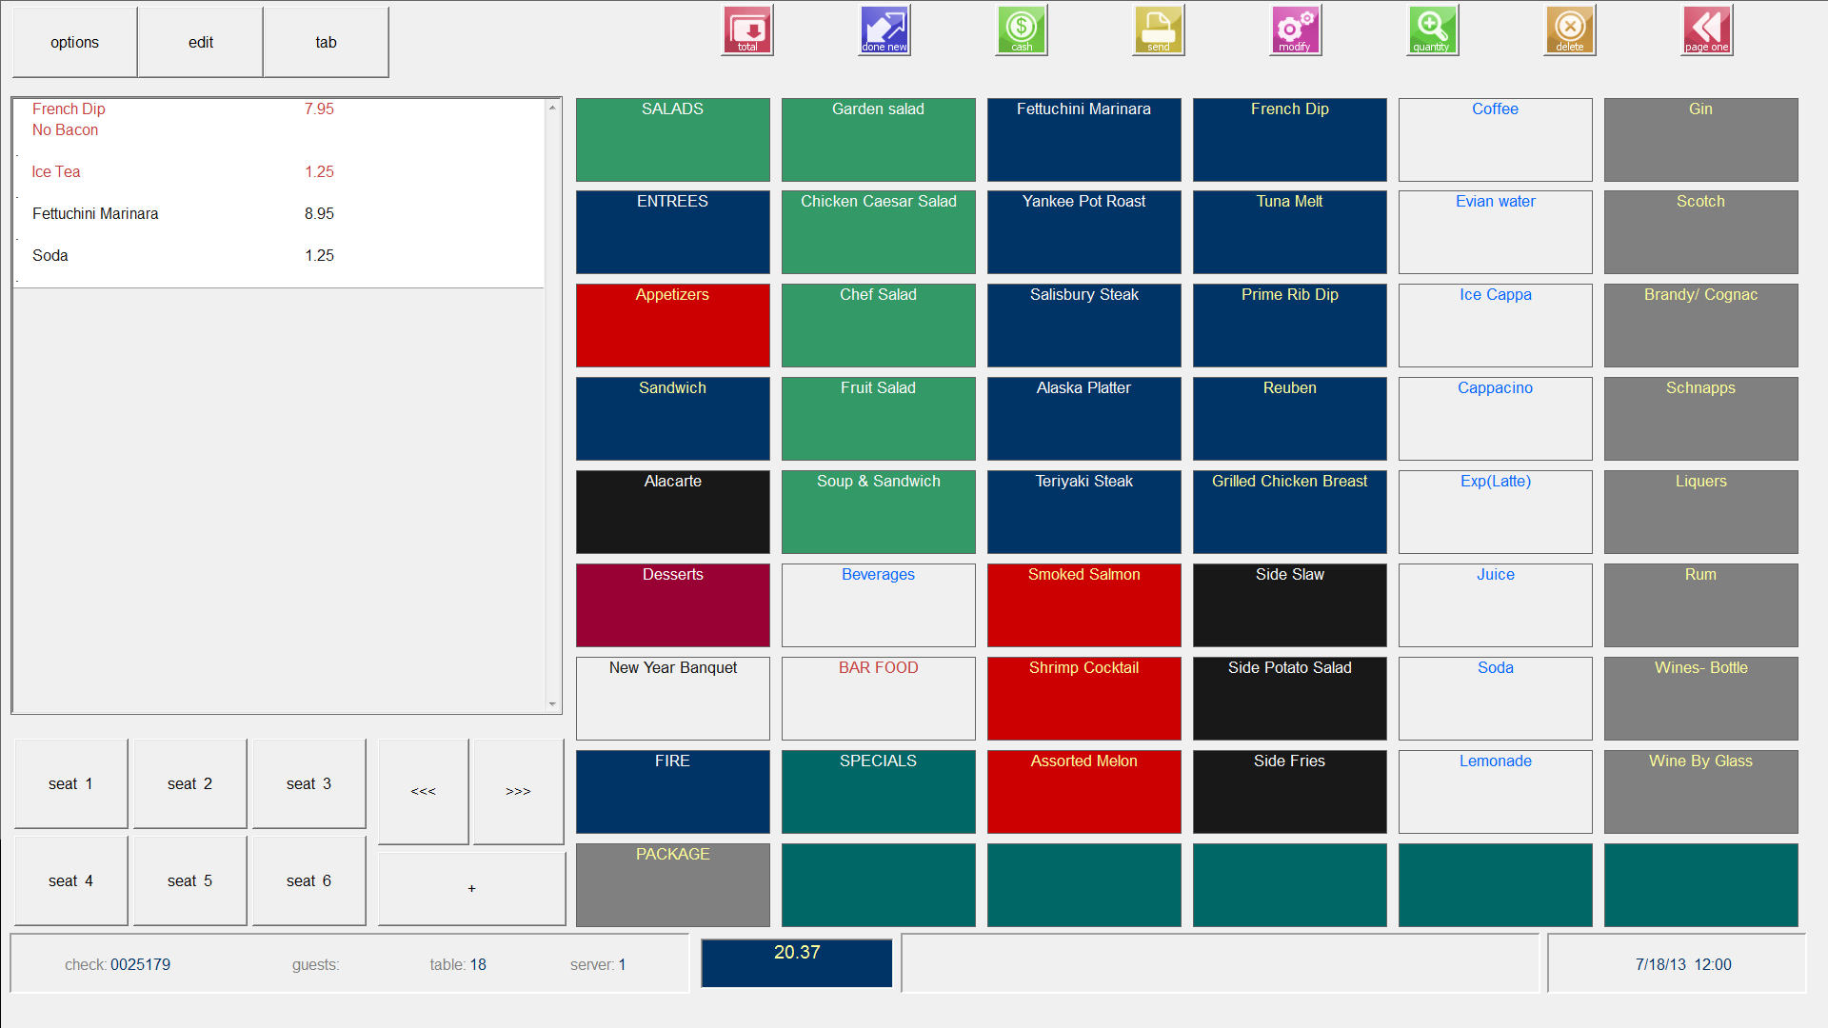Click the order list scroll down arrow
The image size is (1828, 1028).
tap(552, 703)
